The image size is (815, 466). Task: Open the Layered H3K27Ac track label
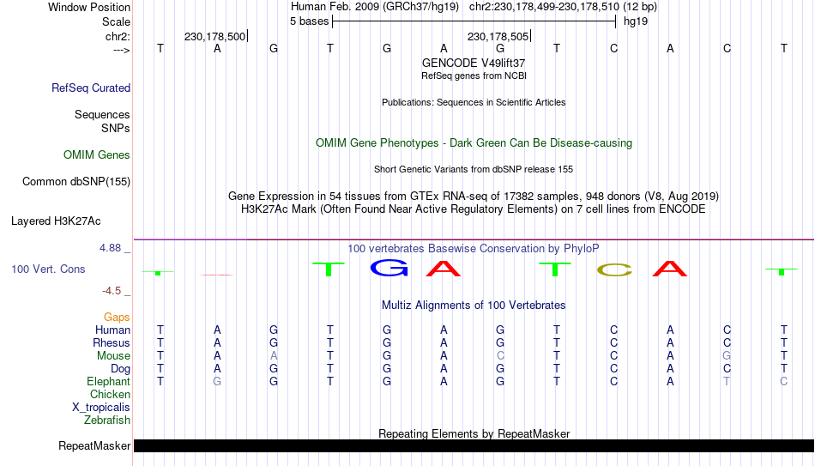pyautogui.click(x=56, y=221)
